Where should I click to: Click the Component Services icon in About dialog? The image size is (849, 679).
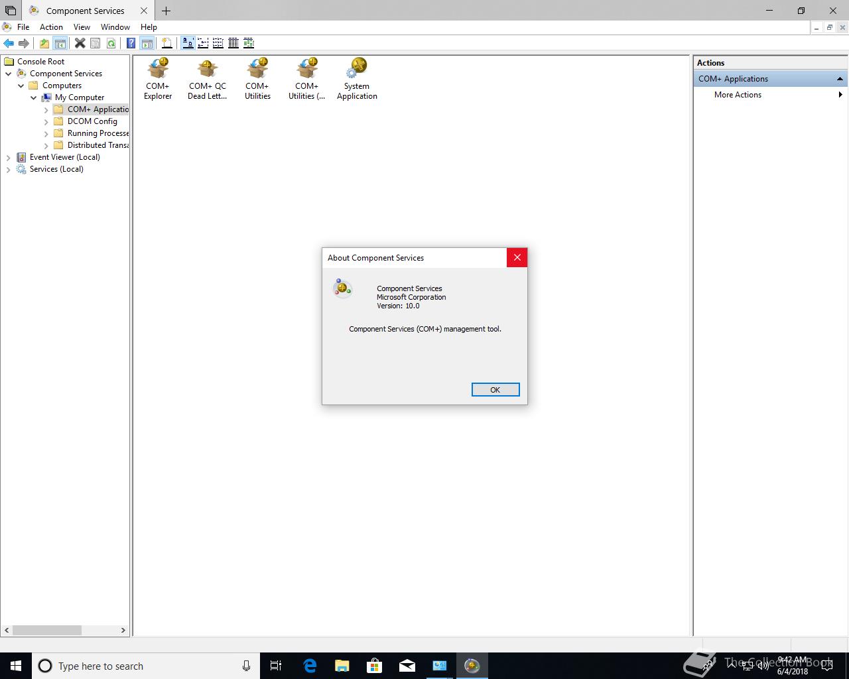pos(343,288)
